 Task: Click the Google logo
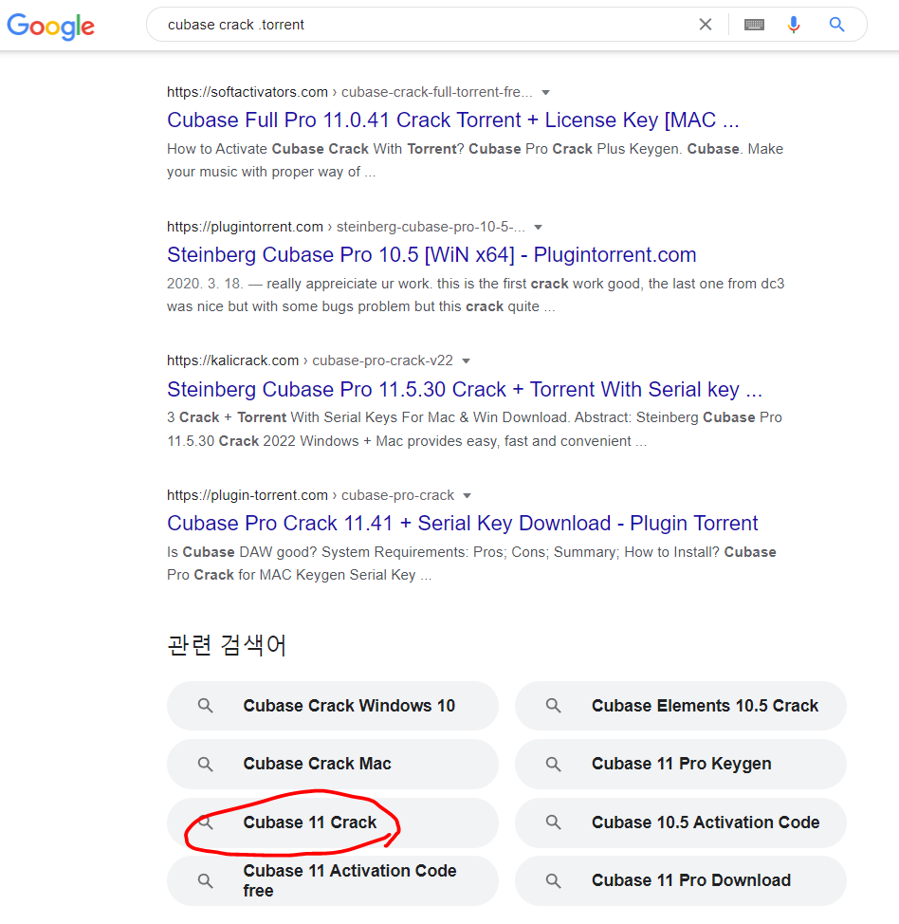(50, 27)
